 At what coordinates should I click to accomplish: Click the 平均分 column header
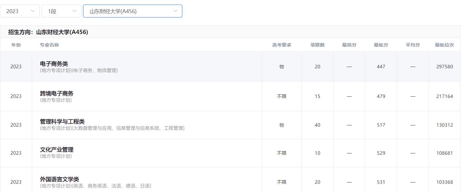click(x=413, y=45)
